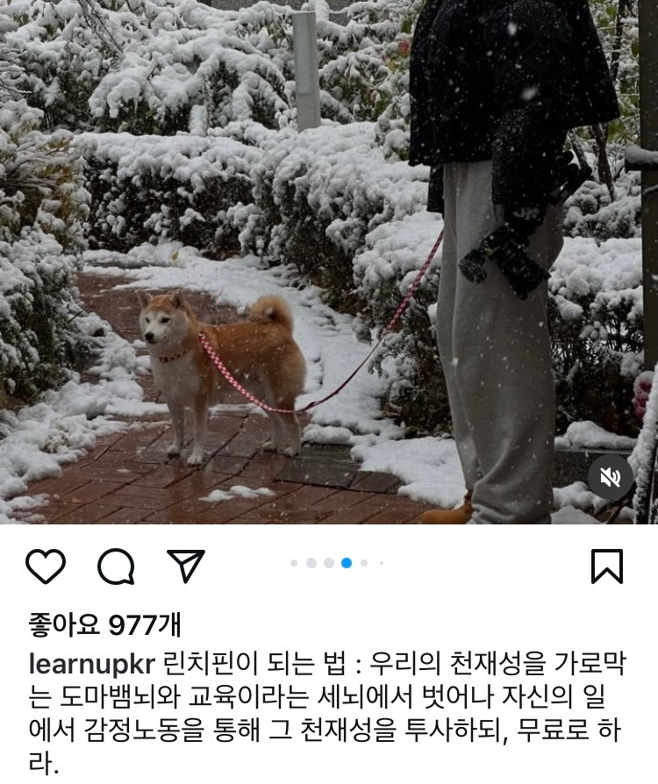This screenshot has height=784, width=658.
Task: Open comments via the speech bubble icon
Action: tap(116, 567)
